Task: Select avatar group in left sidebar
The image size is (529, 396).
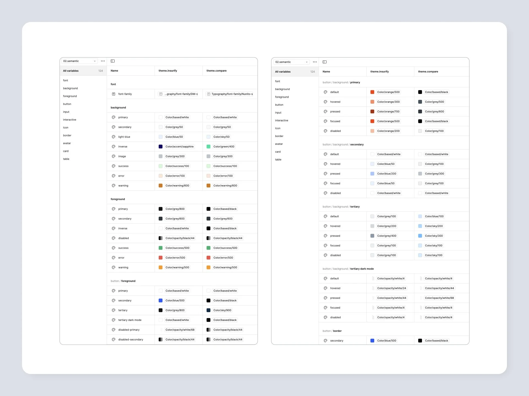Action: tap(67, 143)
